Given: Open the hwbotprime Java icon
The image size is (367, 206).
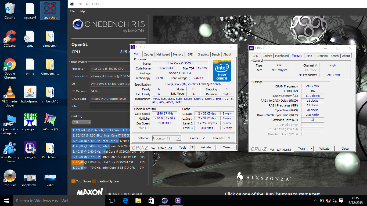Looking at the screenshot, I should [30, 95].
